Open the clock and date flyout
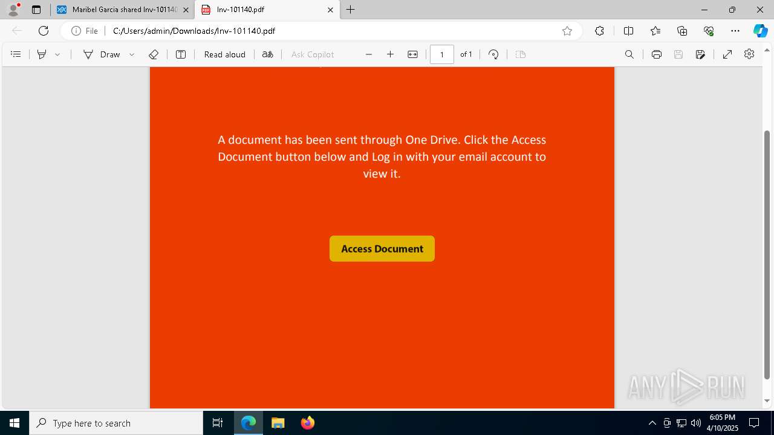 (723, 423)
